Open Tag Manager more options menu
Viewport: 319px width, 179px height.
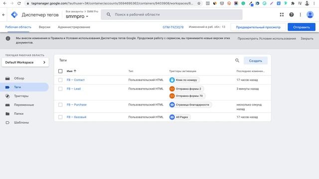click(300, 14)
